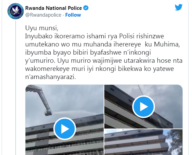Screen dimensions: 192x155
Task: Open the Twitter bird logo
Action: [x=178, y=7]
